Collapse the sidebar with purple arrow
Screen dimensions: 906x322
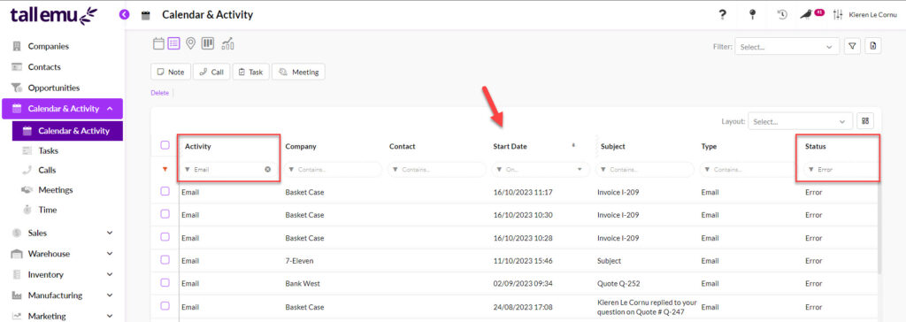tap(124, 14)
